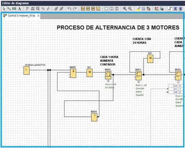Split diagram into three windows
This screenshot has height=148, width=185.
pyautogui.click(x=117, y=9)
